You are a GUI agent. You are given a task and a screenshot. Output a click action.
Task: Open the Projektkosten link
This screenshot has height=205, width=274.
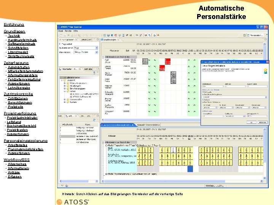point(17,130)
